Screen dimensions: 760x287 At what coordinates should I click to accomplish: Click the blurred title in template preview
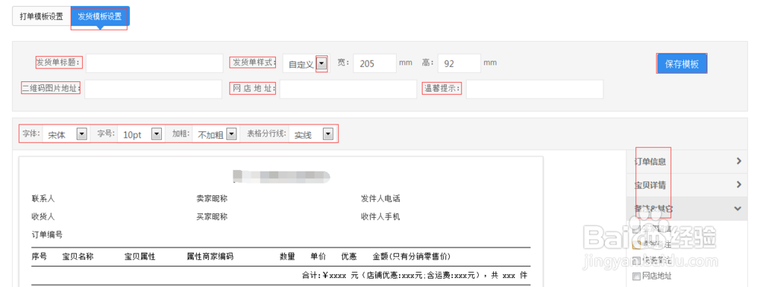[x=281, y=177]
